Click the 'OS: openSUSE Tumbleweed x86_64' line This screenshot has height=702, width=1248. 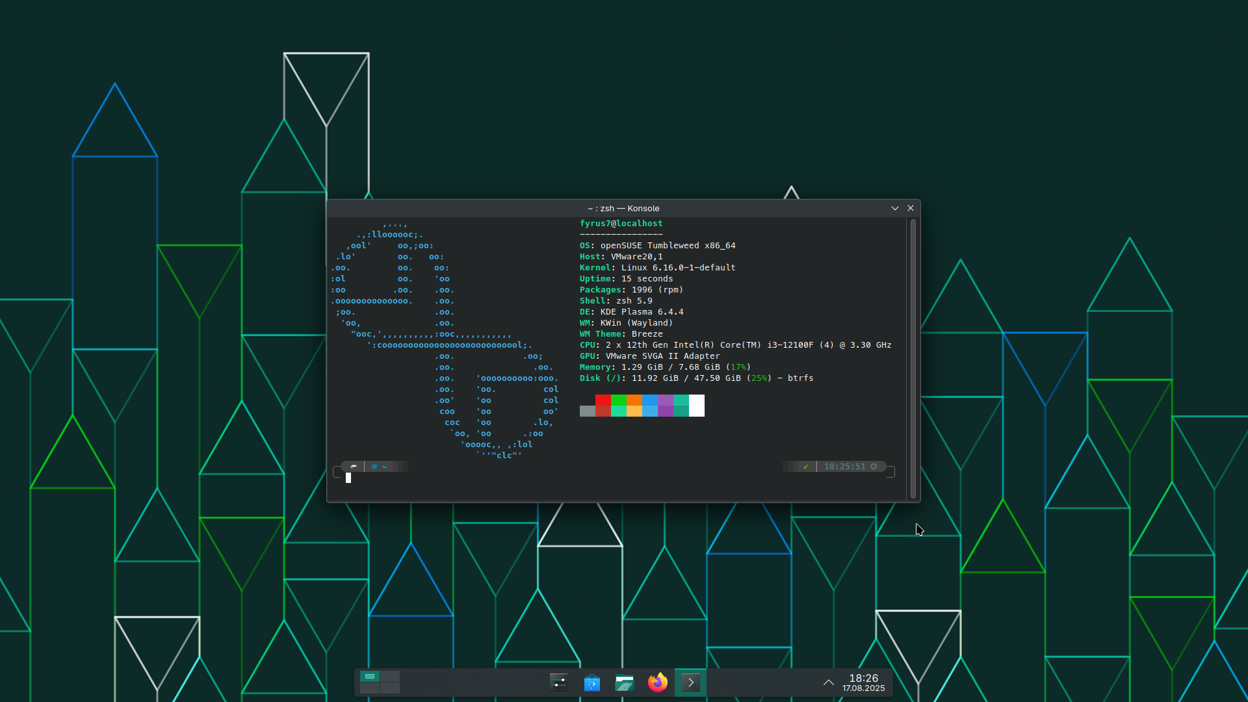coord(658,246)
